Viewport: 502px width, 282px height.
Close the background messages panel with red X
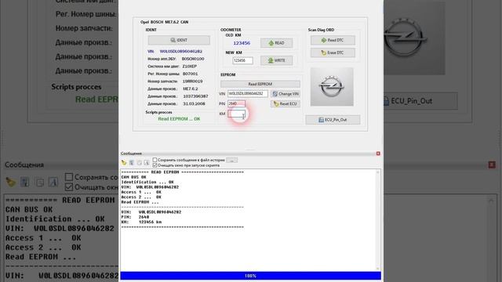coord(492,164)
